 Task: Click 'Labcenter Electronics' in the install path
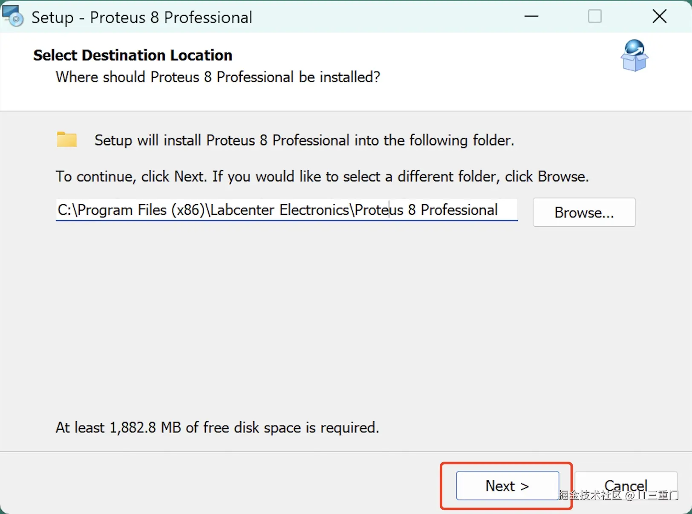coord(280,210)
